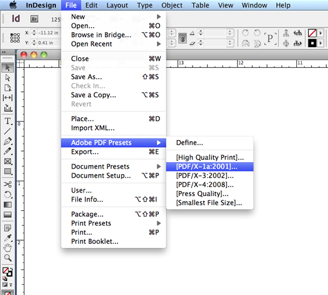Screen dimensions: 328x295
Task: Click the Flip Vertical icon
Action: click(257, 44)
